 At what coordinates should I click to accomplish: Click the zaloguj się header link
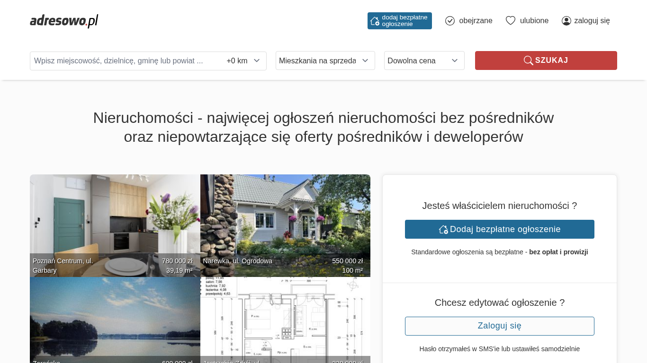point(592,21)
